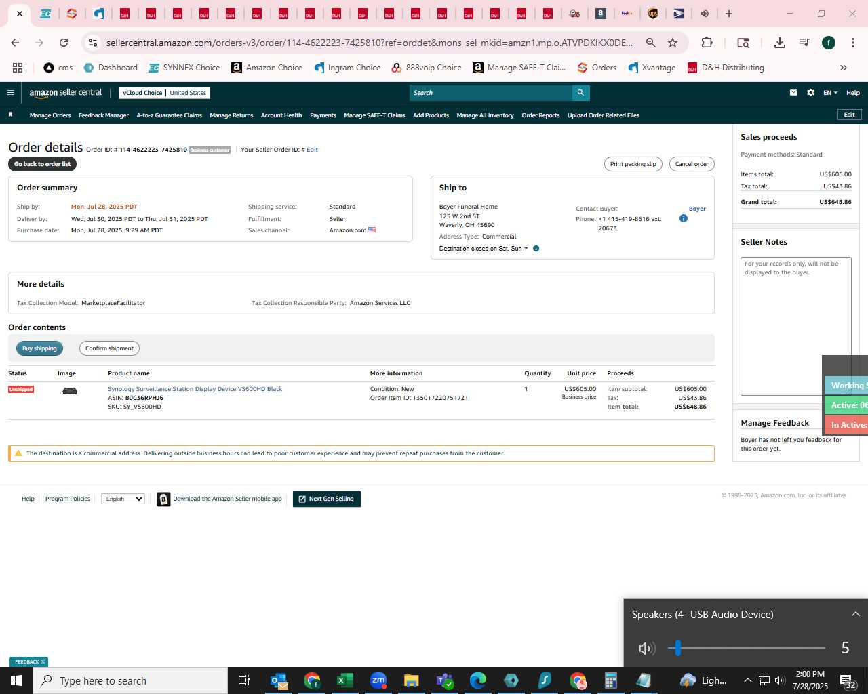Screen dimensions: 868x694
Task: Open A-to-z Guarantee Claims menu item
Action: point(170,115)
